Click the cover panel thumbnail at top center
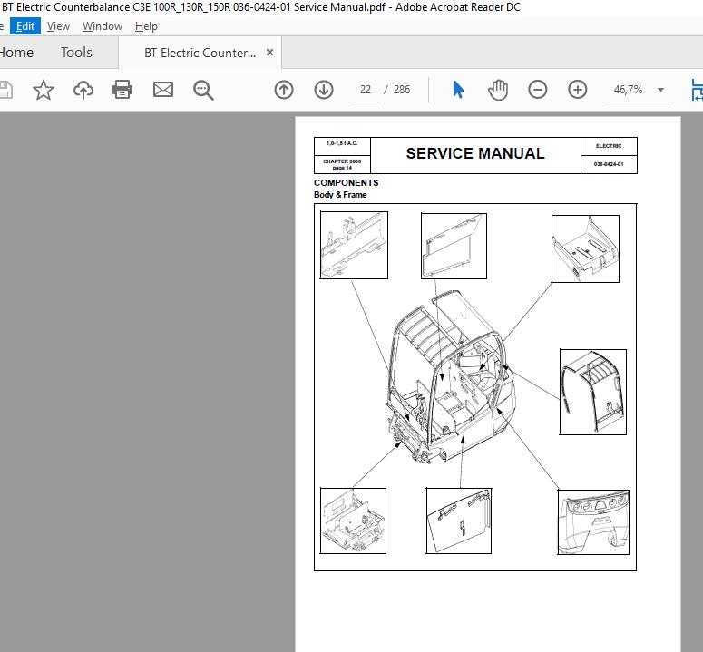This screenshot has height=652, width=703. (454, 246)
